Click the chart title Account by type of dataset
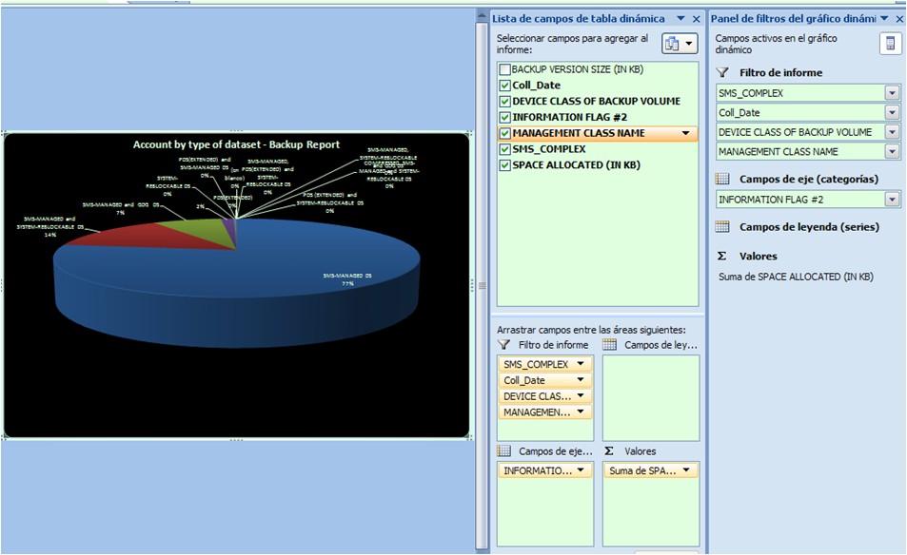This screenshot has height=555, width=907. click(236, 145)
